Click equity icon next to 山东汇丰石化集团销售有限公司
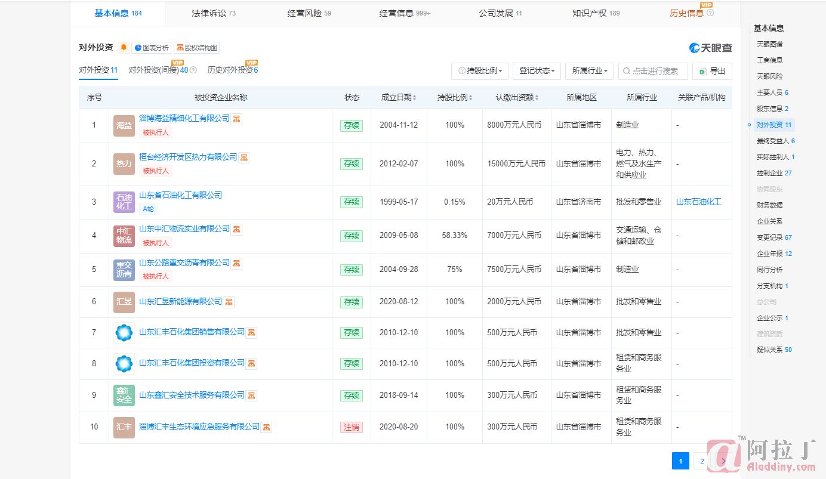This screenshot has height=479, width=826. pos(252,332)
